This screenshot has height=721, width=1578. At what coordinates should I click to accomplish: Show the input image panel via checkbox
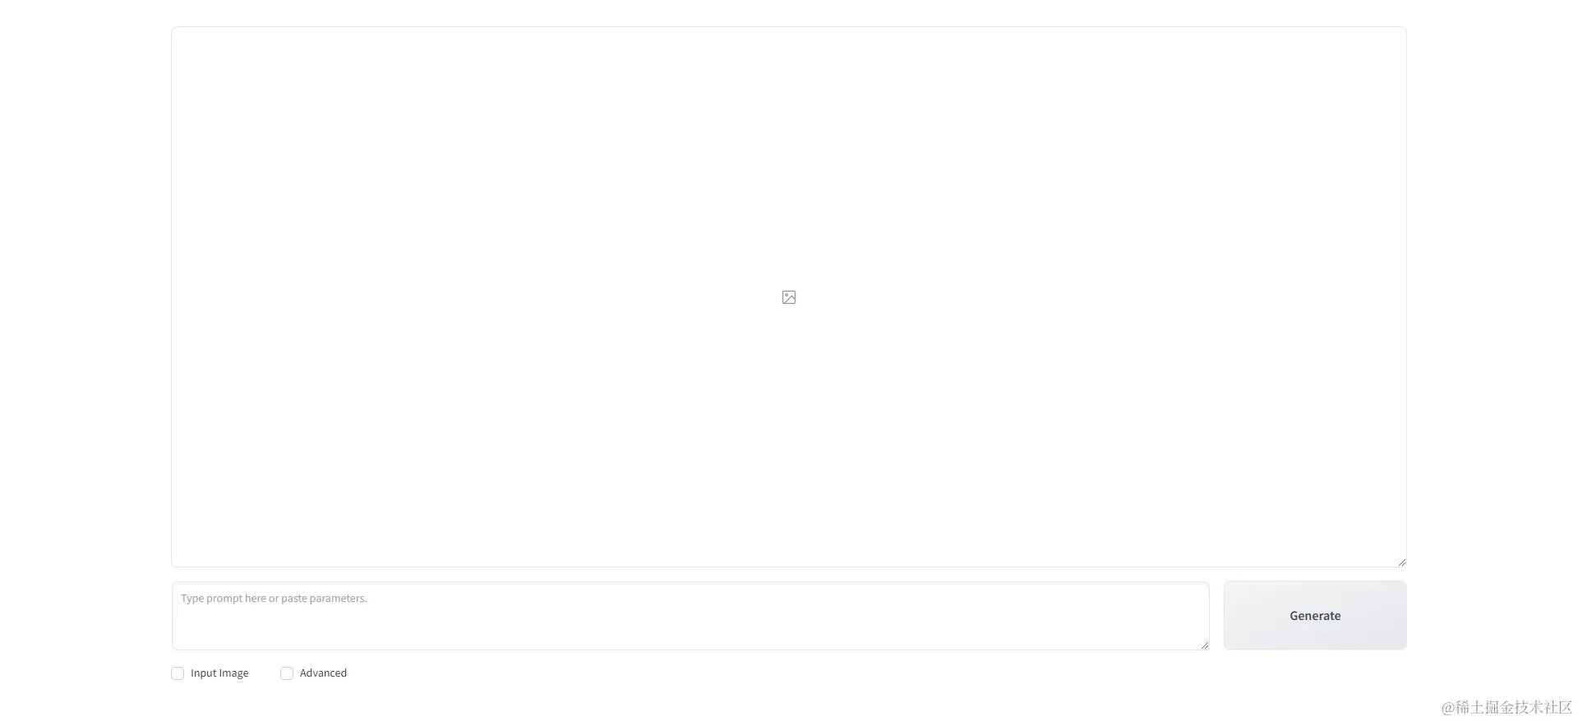178,673
